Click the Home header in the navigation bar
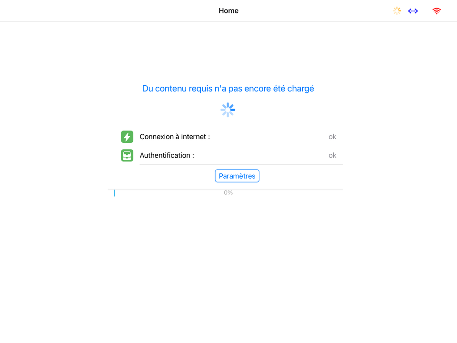457x343 pixels. (x=228, y=10)
